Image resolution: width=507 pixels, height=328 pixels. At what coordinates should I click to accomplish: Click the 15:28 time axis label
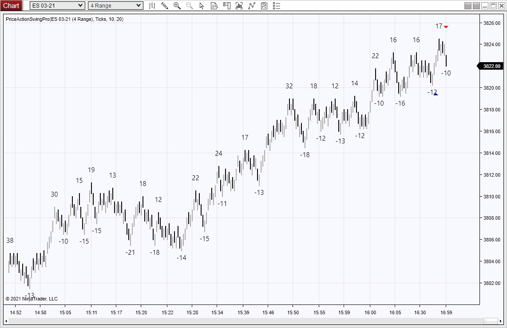pyautogui.click(x=192, y=312)
